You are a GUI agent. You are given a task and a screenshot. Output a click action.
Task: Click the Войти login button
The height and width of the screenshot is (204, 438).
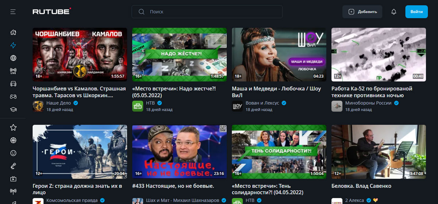coord(416,12)
